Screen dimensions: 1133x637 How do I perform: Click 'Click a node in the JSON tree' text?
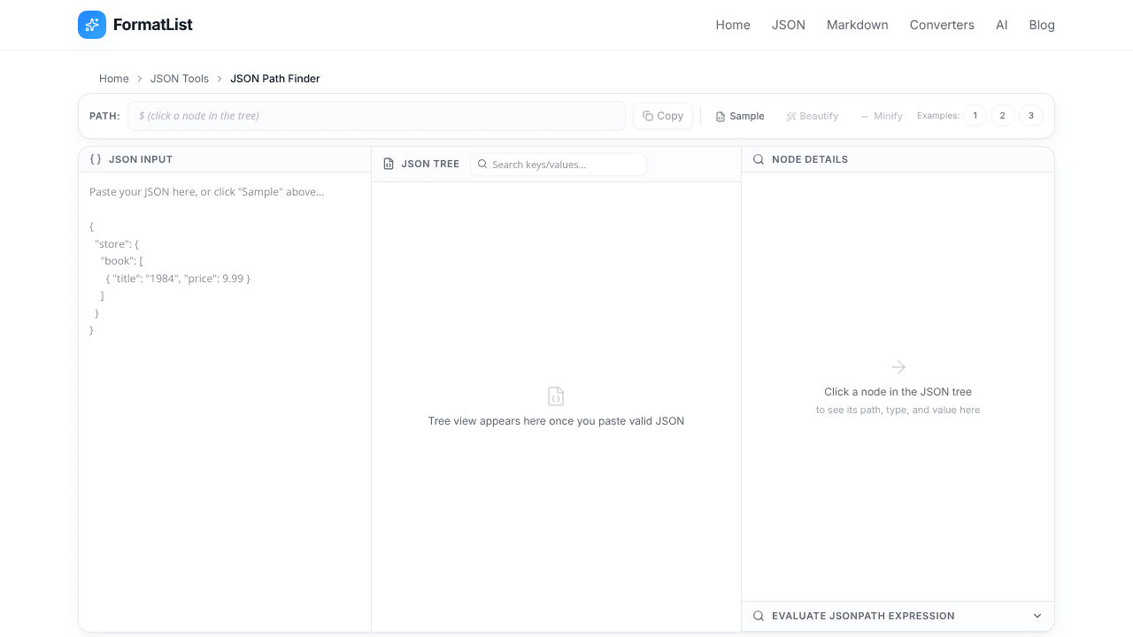(x=898, y=392)
